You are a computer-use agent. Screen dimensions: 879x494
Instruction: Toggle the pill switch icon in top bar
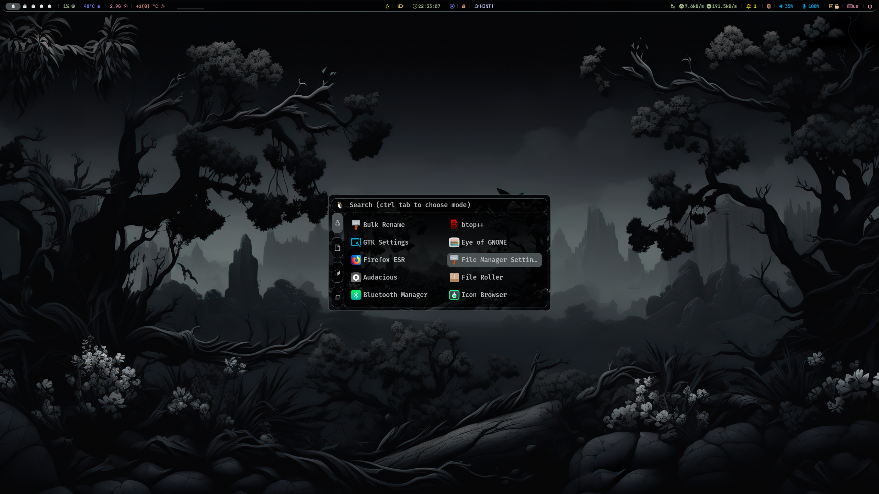click(x=400, y=6)
